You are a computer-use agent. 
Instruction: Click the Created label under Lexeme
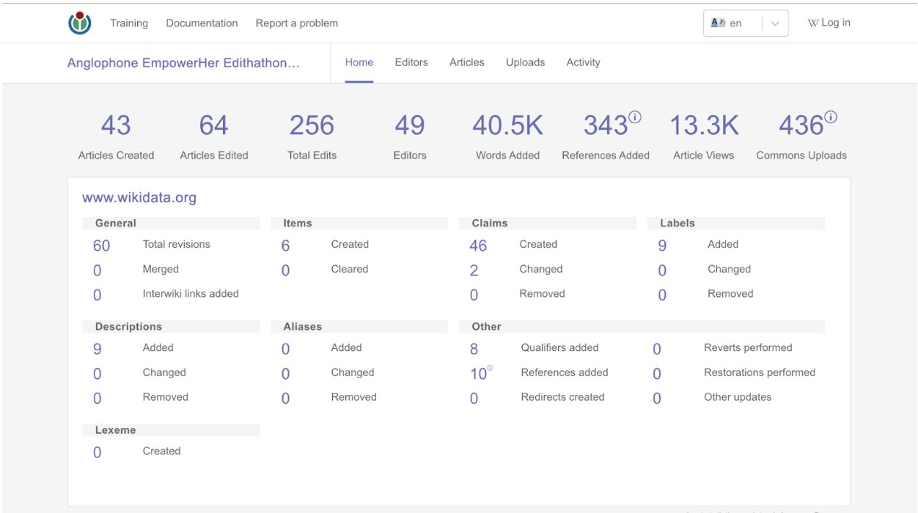coord(162,451)
